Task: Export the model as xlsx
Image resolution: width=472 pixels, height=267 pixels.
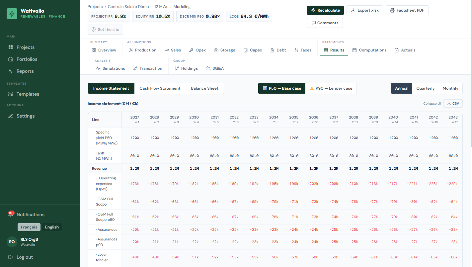Action: [365, 10]
